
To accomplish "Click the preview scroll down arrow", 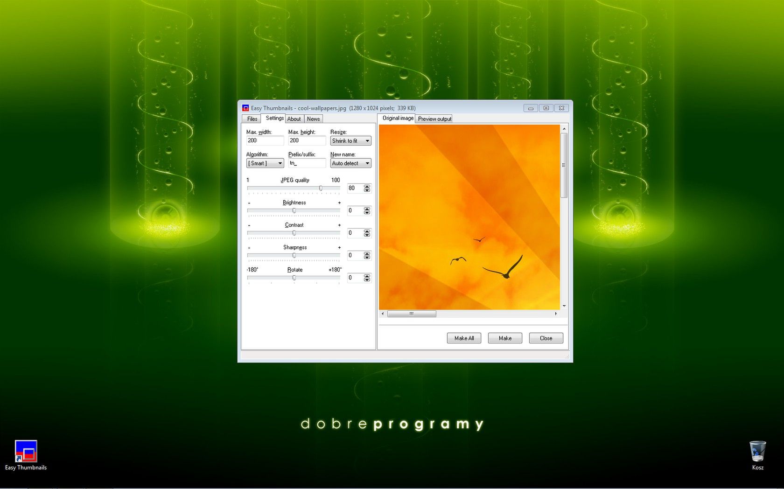I will [564, 306].
